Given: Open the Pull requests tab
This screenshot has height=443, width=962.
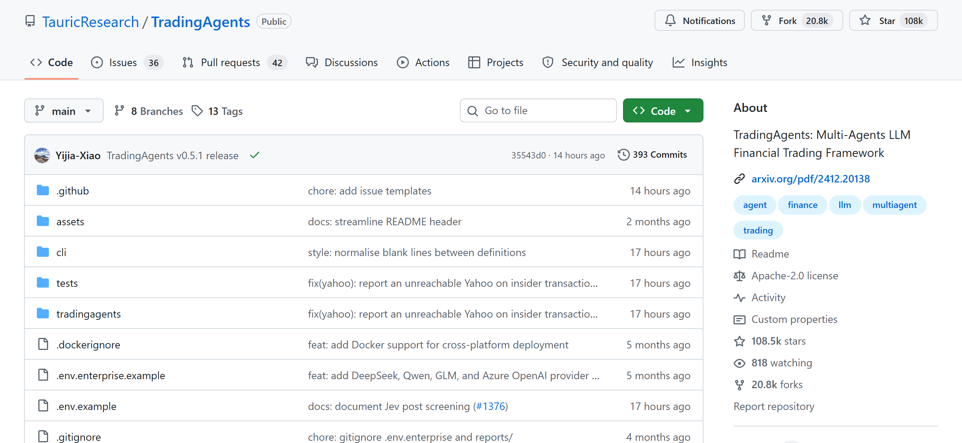Looking at the screenshot, I should (x=234, y=62).
